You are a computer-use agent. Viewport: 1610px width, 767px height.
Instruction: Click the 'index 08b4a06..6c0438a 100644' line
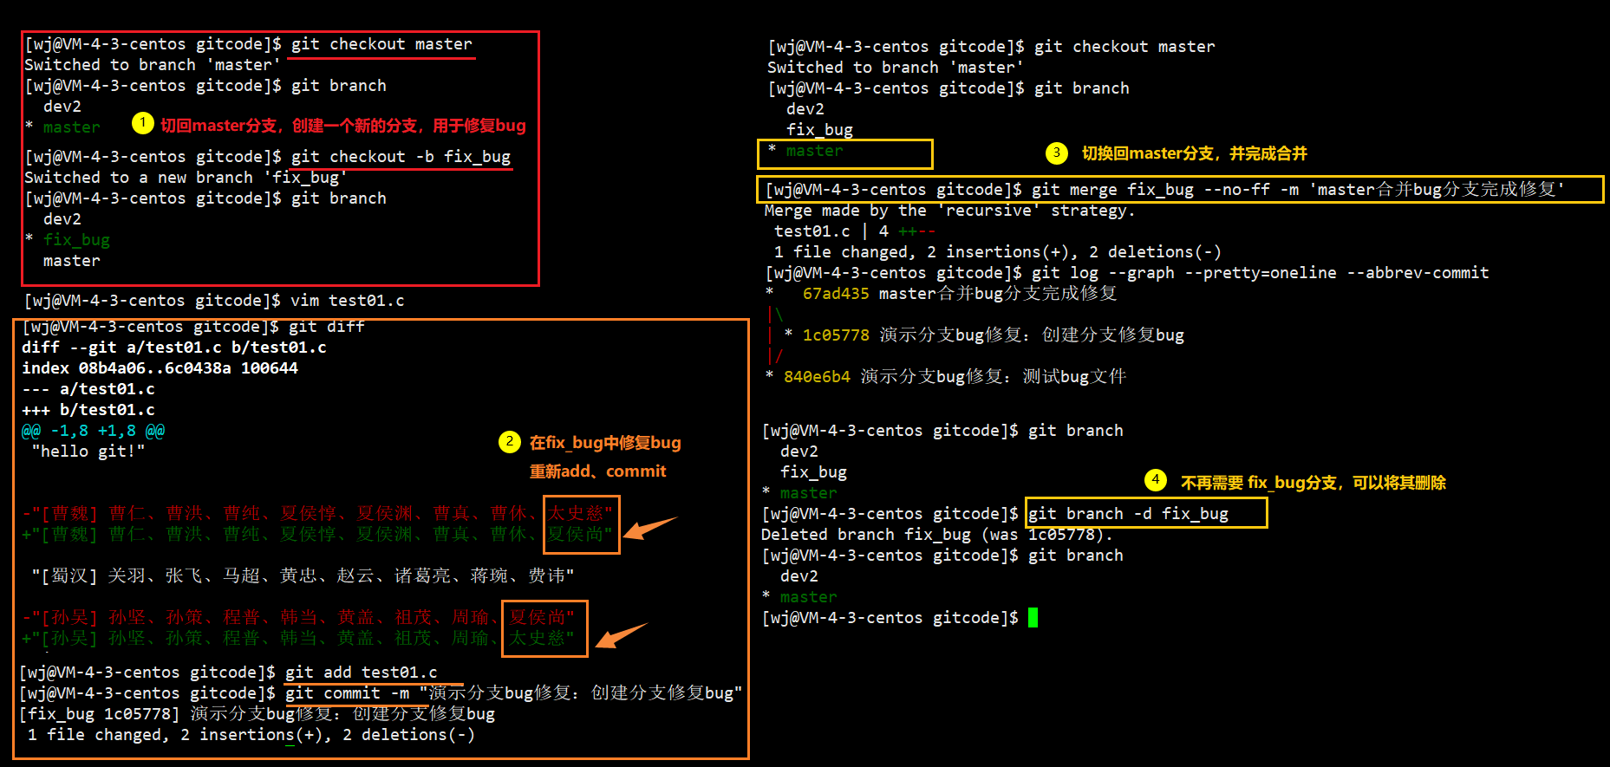point(160,368)
